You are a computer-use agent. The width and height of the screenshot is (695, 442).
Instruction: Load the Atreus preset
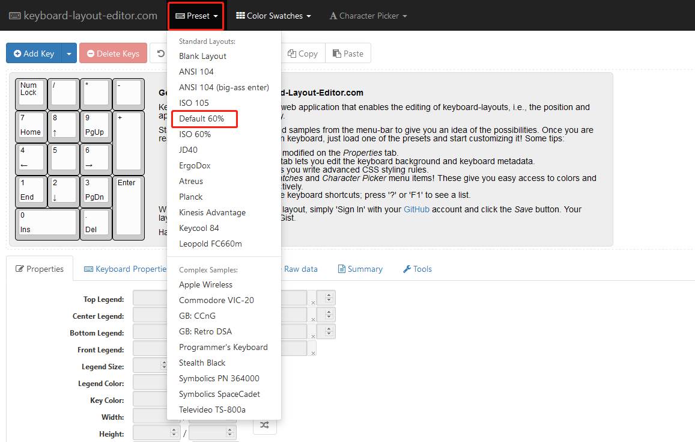pyautogui.click(x=191, y=181)
